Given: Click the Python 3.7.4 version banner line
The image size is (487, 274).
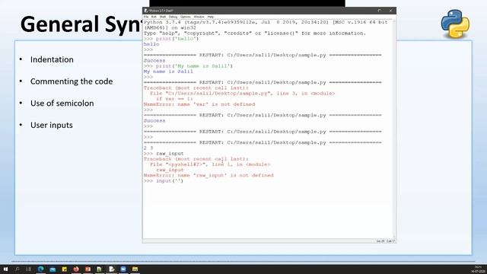Looking at the screenshot, I should [266, 22].
